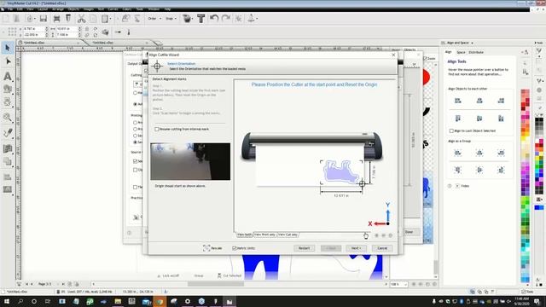Open the Snap dropdown in toolbar
This screenshot has height=307, width=546.
pyautogui.click(x=171, y=19)
